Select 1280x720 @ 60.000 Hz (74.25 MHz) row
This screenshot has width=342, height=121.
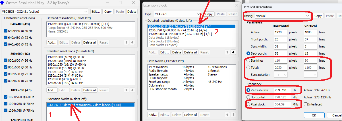(191, 30)
